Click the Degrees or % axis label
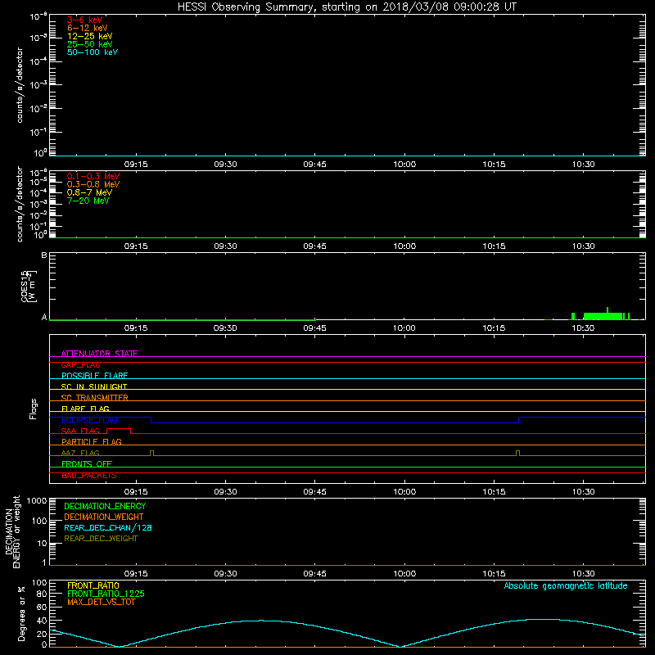Image resolution: width=655 pixels, height=655 pixels. [21, 613]
